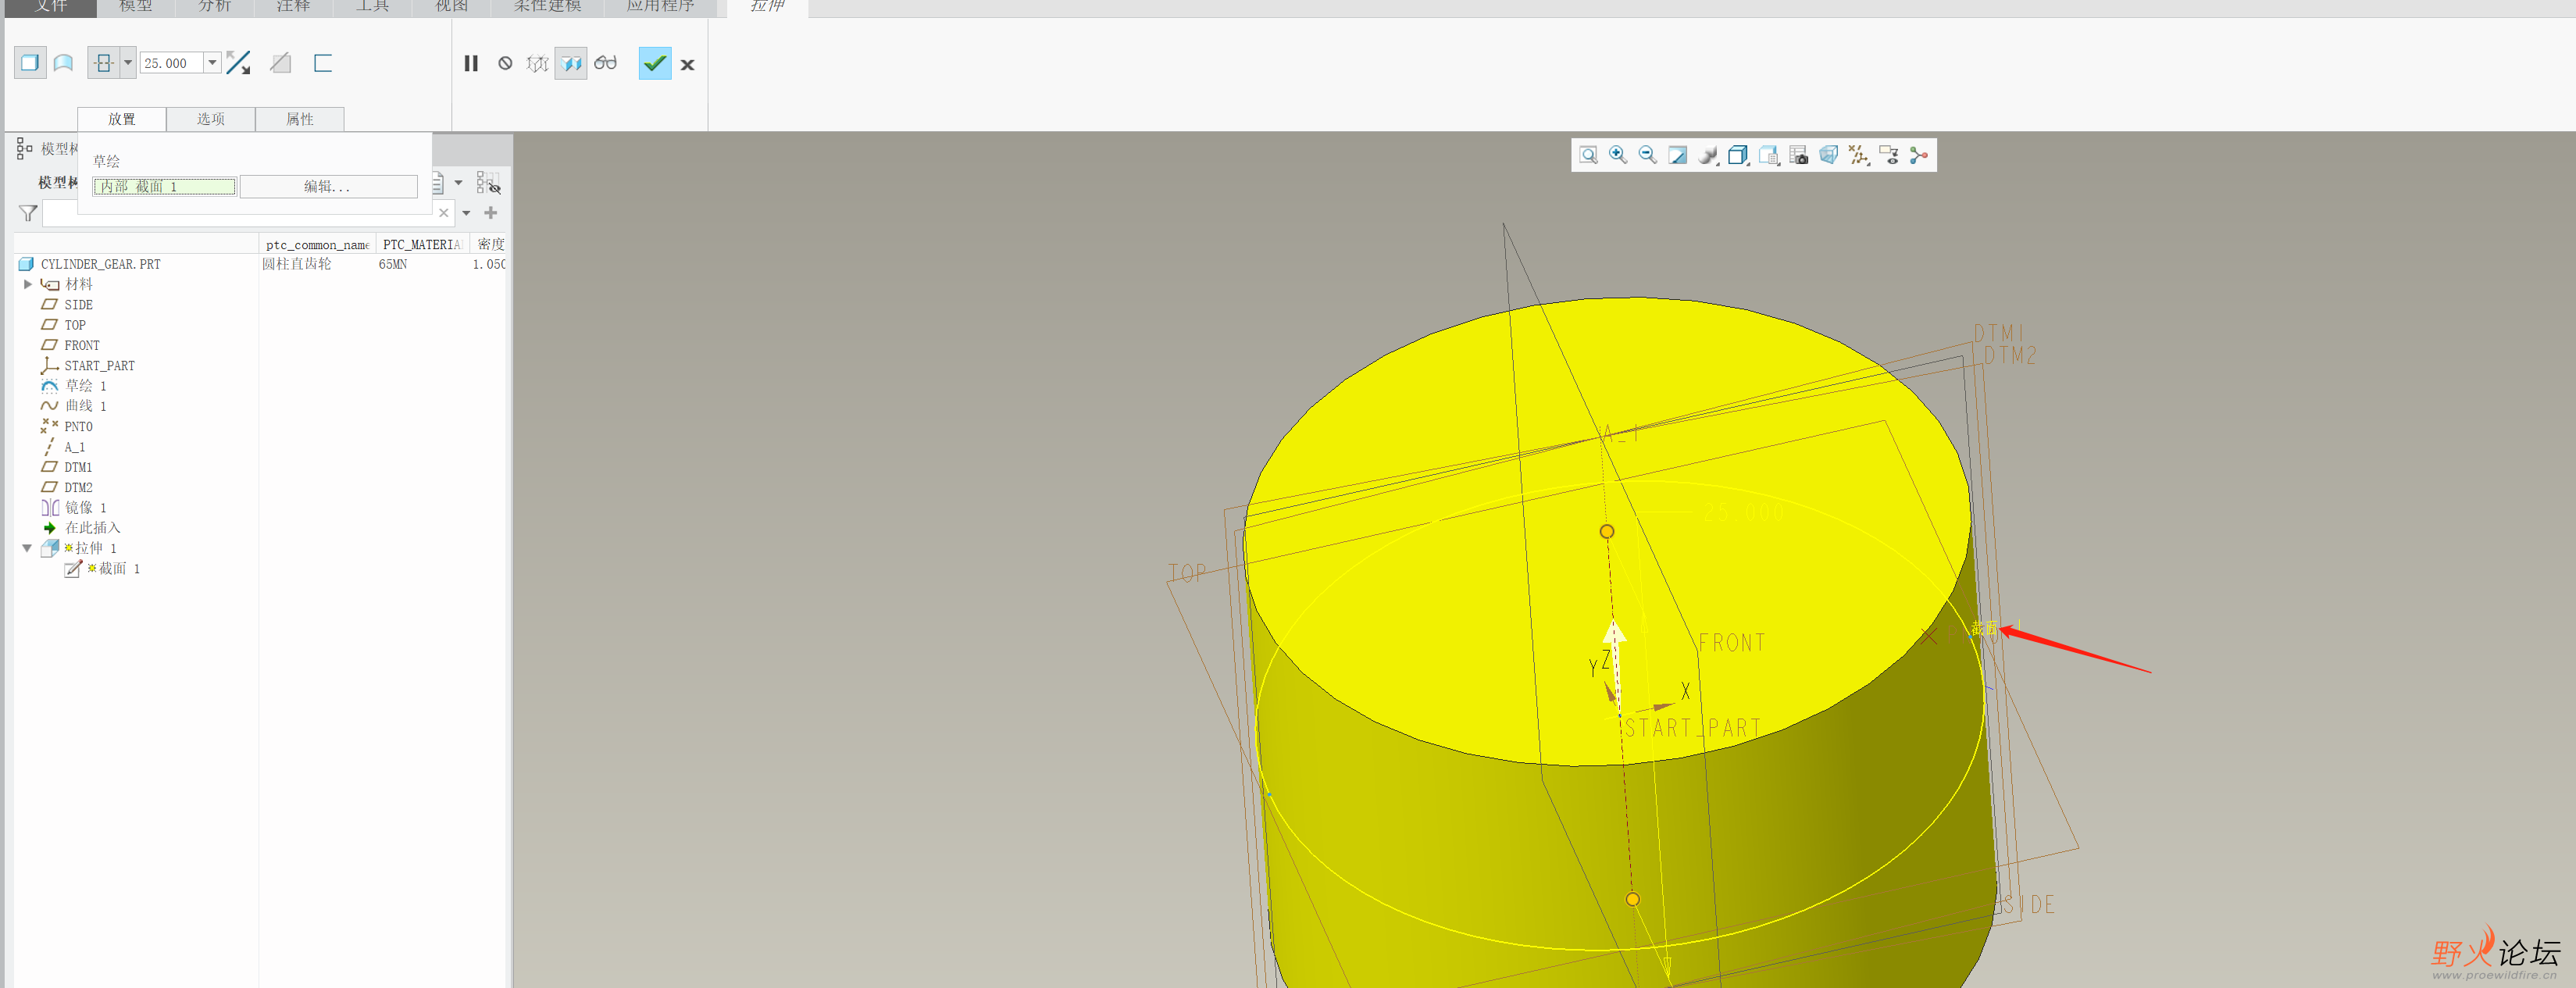This screenshot has width=2576, height=988.
Task: Select the surface extrude type icon
Action: click(x=63, y=63)
